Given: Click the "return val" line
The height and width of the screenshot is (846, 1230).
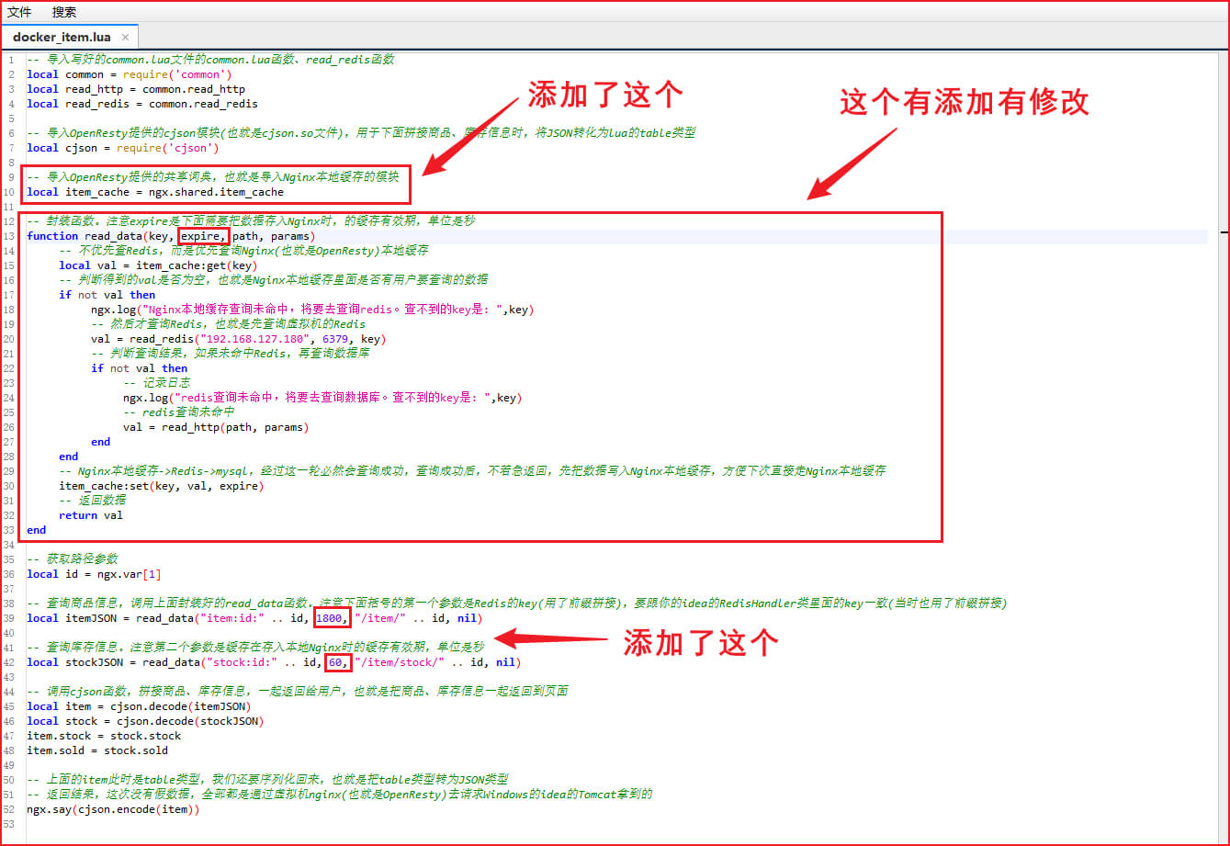Looking at the screenshot, I should 91,515.
